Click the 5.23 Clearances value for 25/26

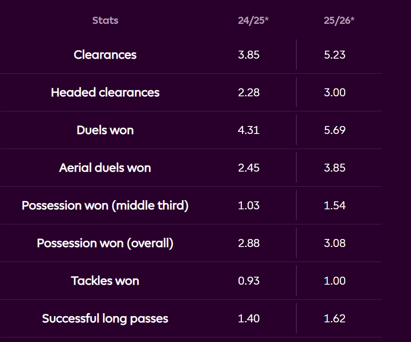tap(335, 55)
